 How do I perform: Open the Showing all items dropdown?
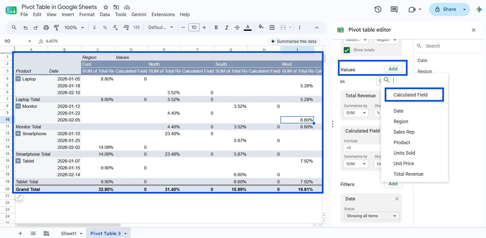click(372, 216)
